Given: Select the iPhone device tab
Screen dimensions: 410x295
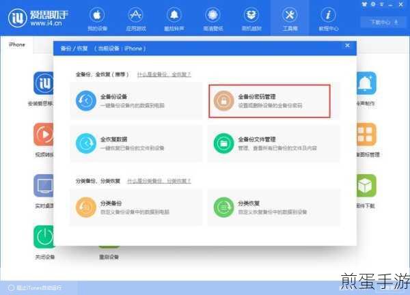Looking at the screenshot, I should [16, 44].
